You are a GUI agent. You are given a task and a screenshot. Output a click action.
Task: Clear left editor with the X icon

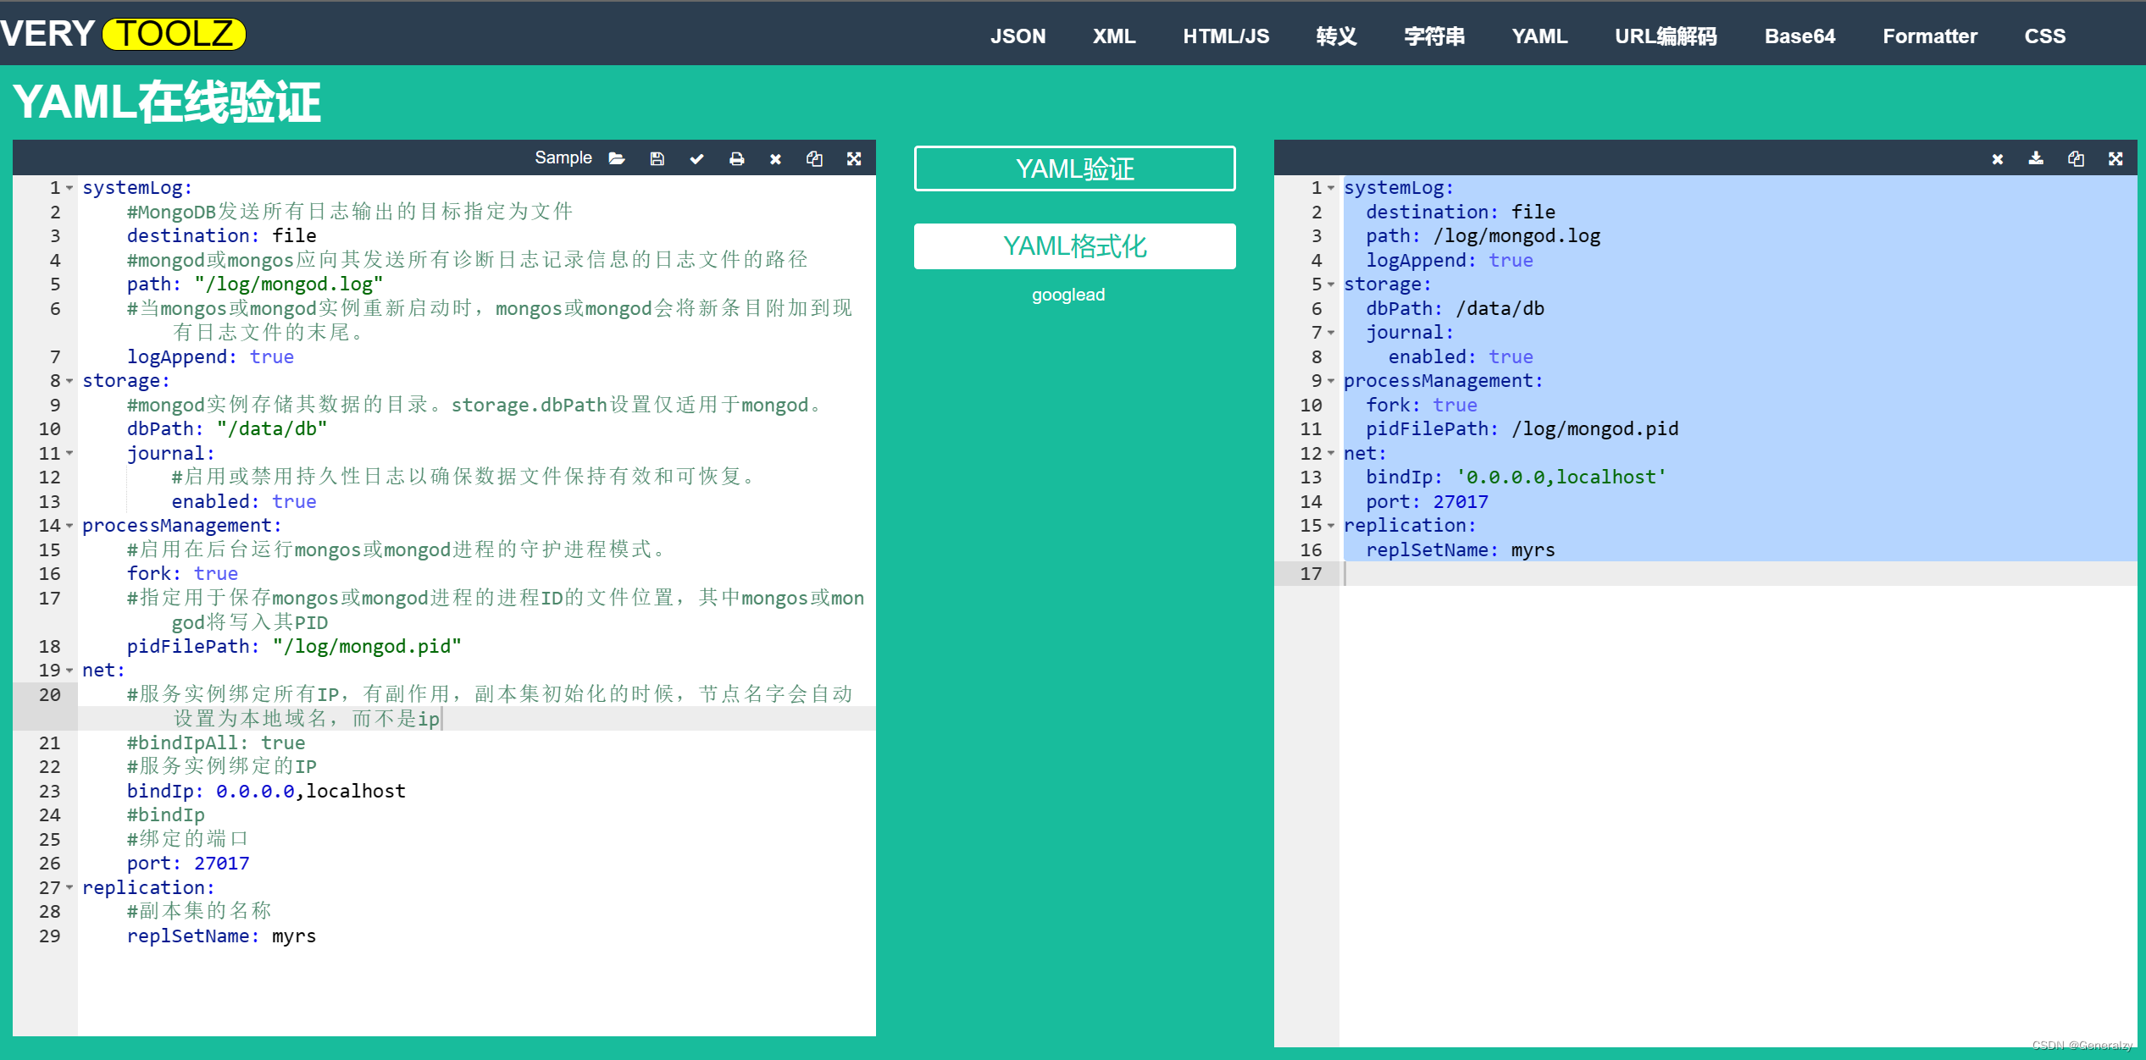click(x=775, y=158)
